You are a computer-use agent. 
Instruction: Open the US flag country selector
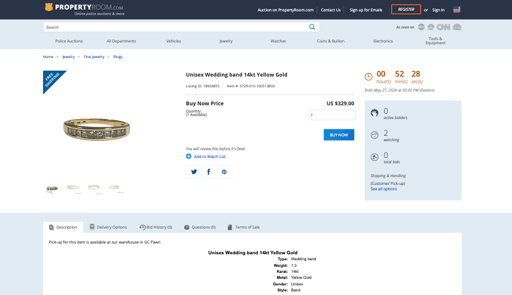point(456,10)
